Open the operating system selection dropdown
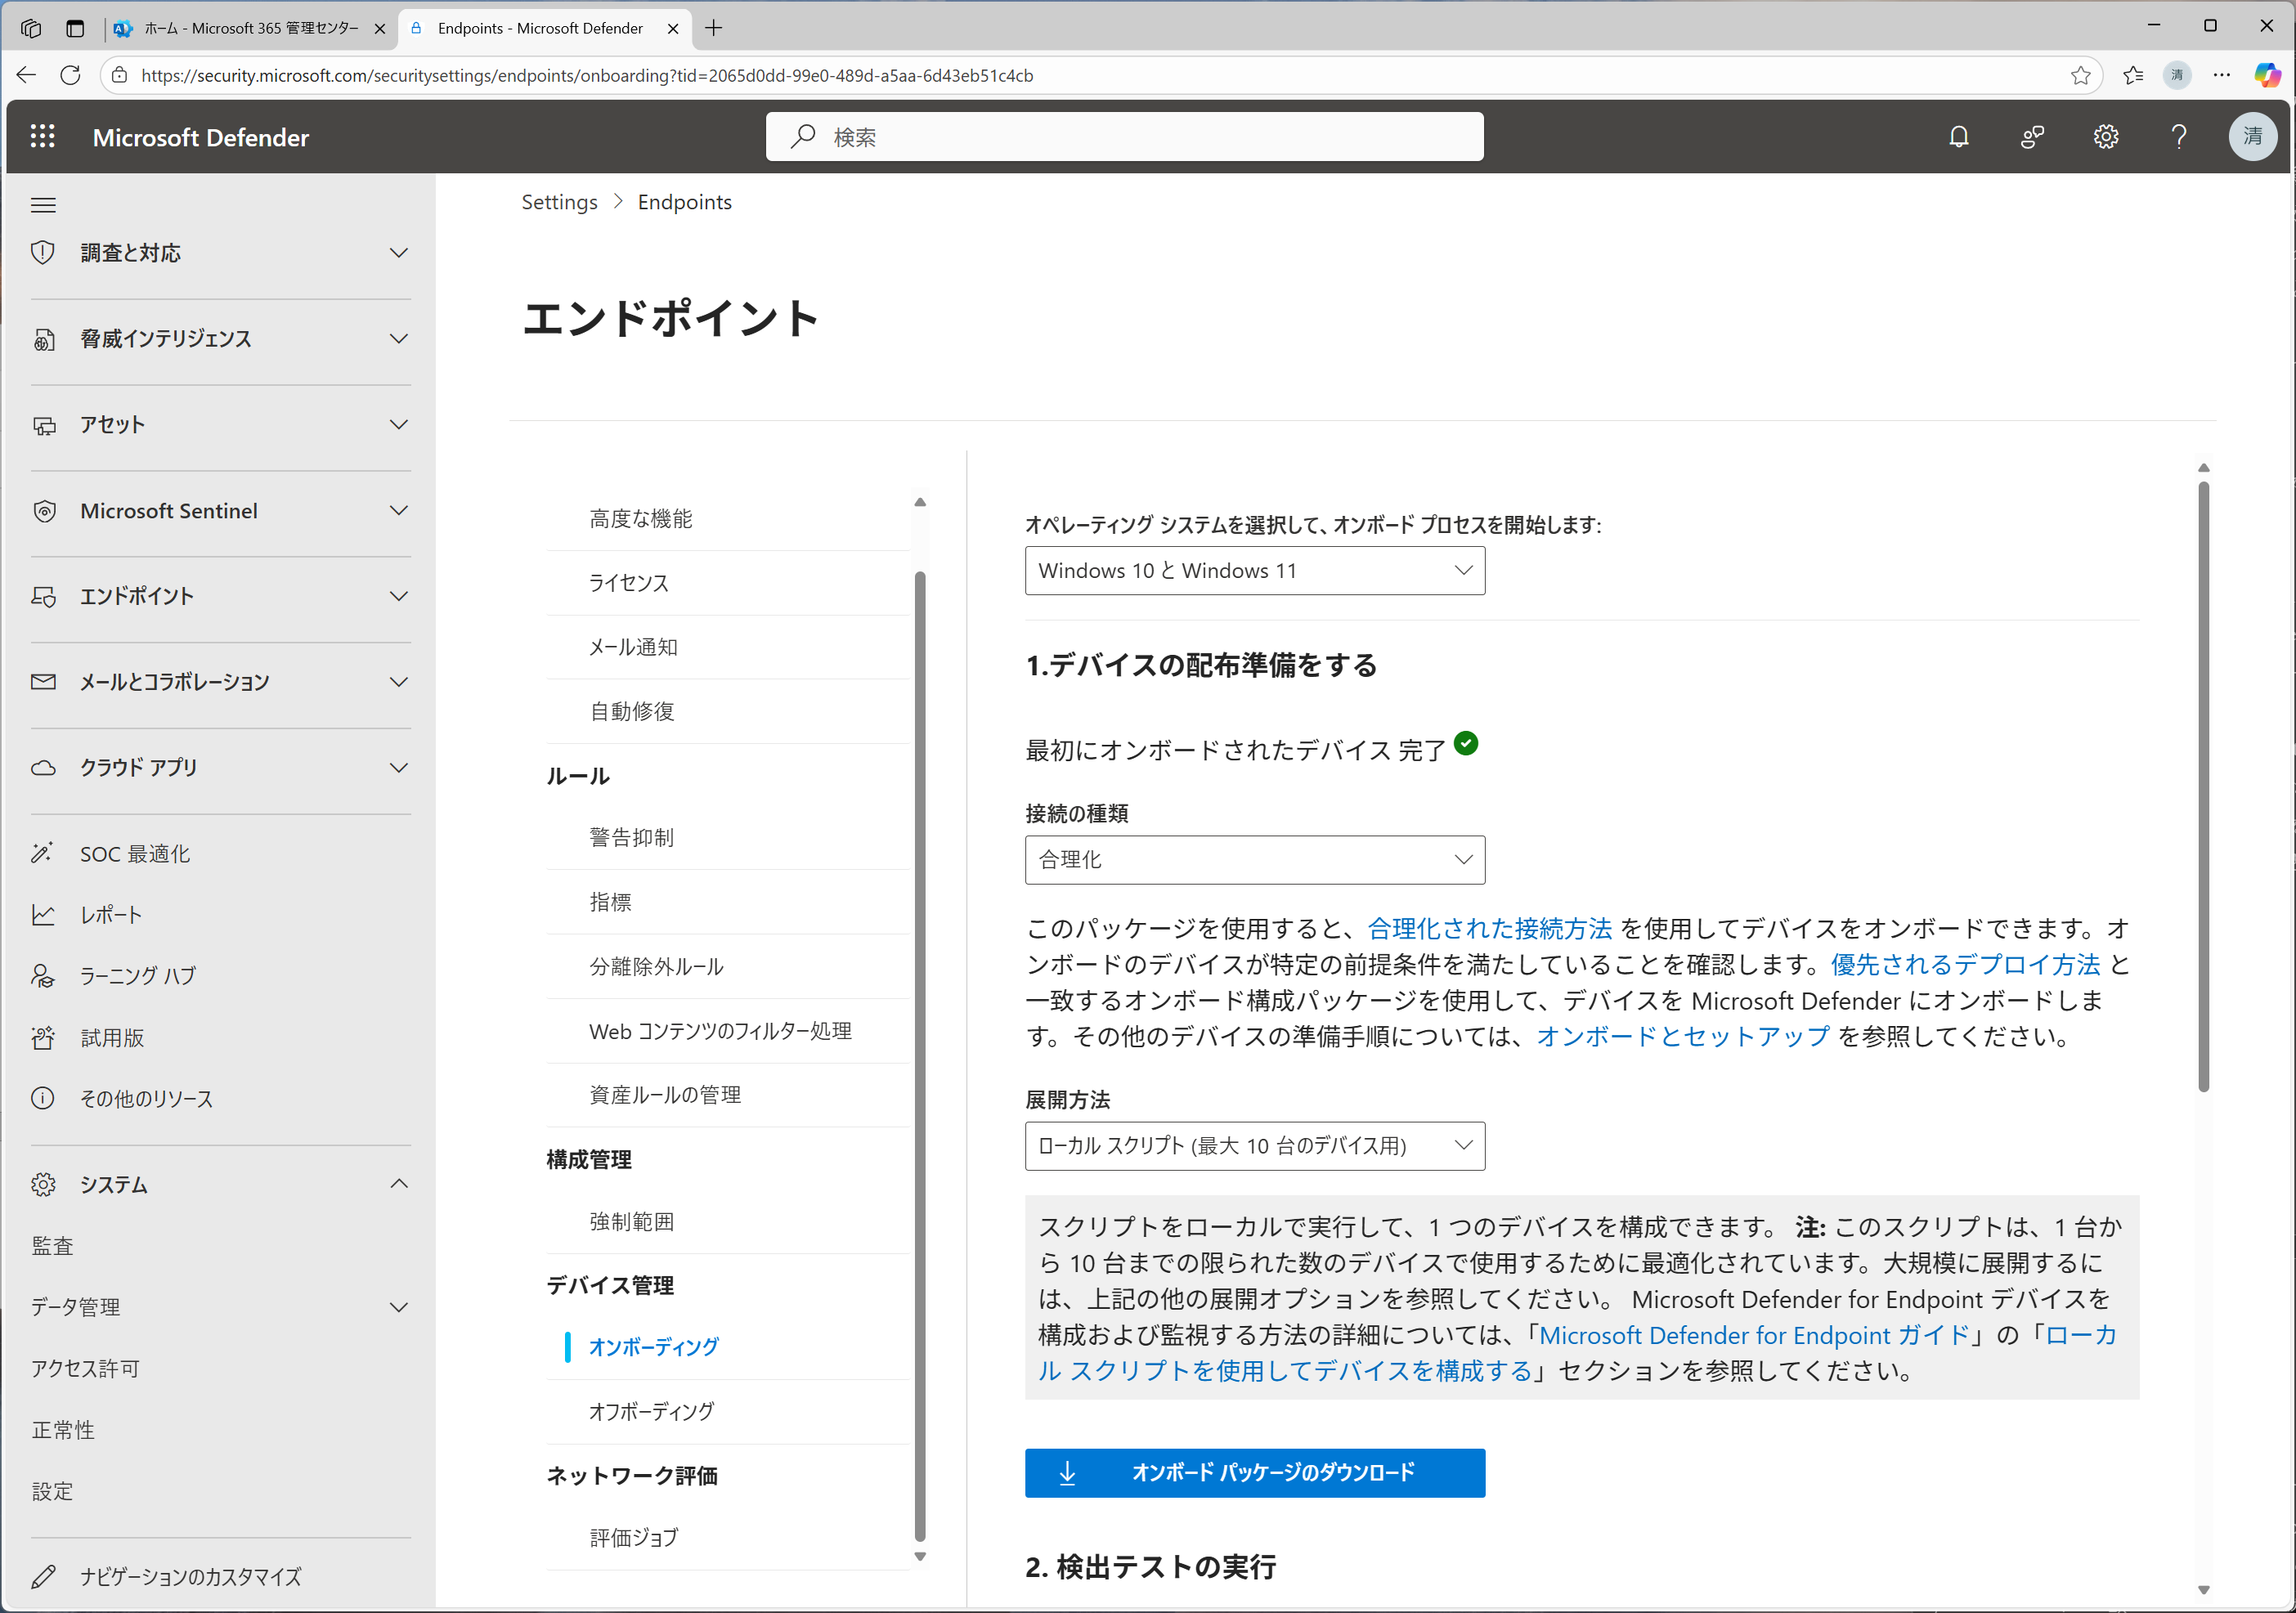Screen dimensions: 2296x1613 pyautogui.click(x=1254, y=570)
